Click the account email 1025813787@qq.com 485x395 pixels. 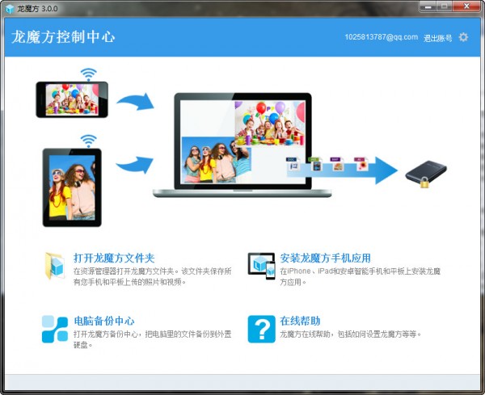381,37
